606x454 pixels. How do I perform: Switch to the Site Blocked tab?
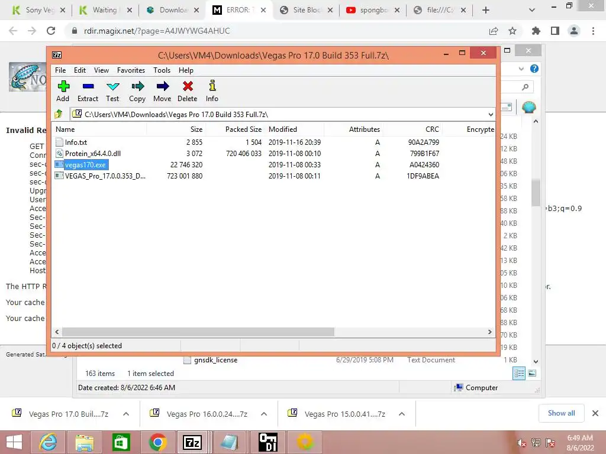click(307, 10)
